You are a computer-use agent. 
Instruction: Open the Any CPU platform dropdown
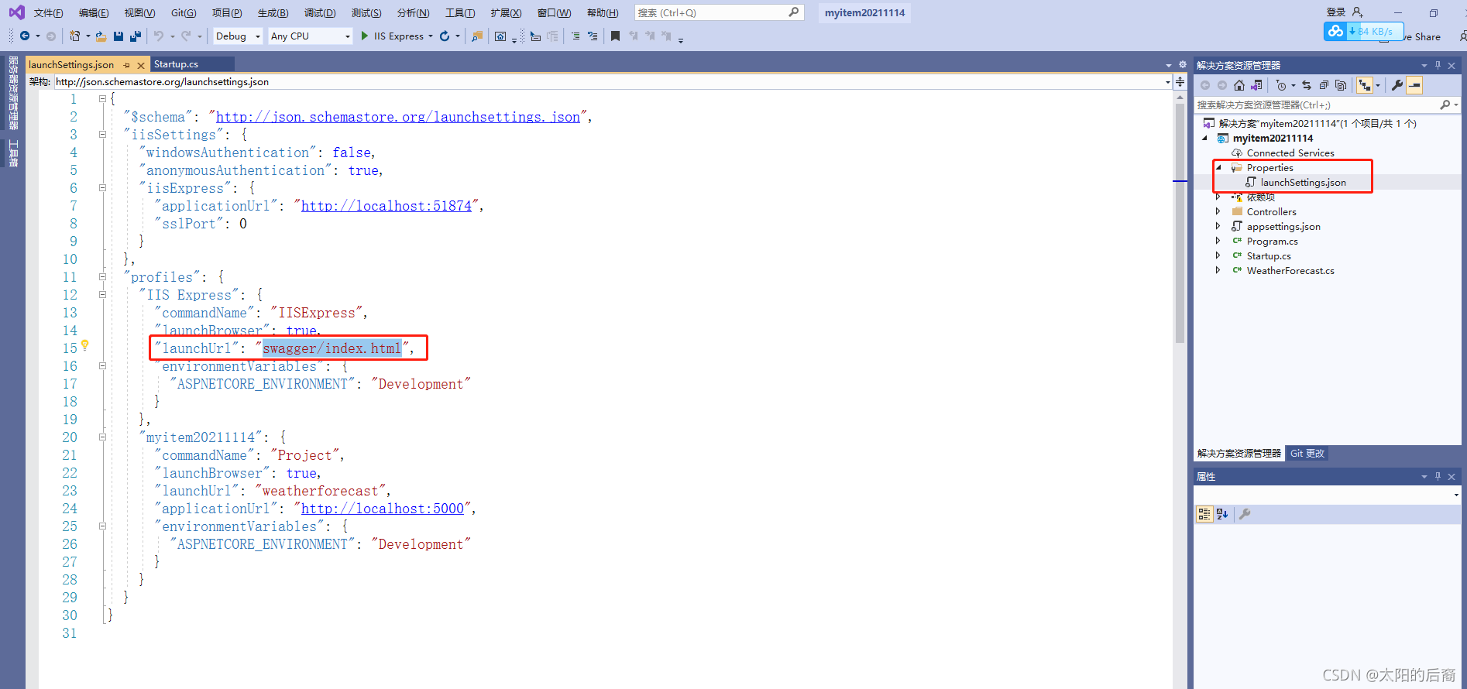[x=311, y=36]
